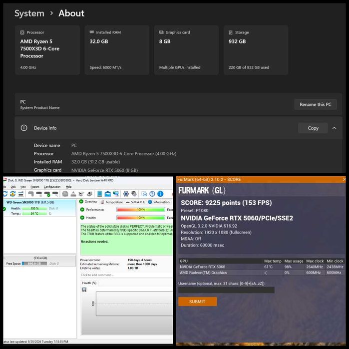Switch to the Information tab
The height and width of the screenshot is (349, 349).
[x=159, y=202]
